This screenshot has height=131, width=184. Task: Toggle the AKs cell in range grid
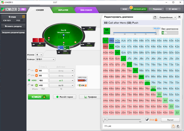111,41
